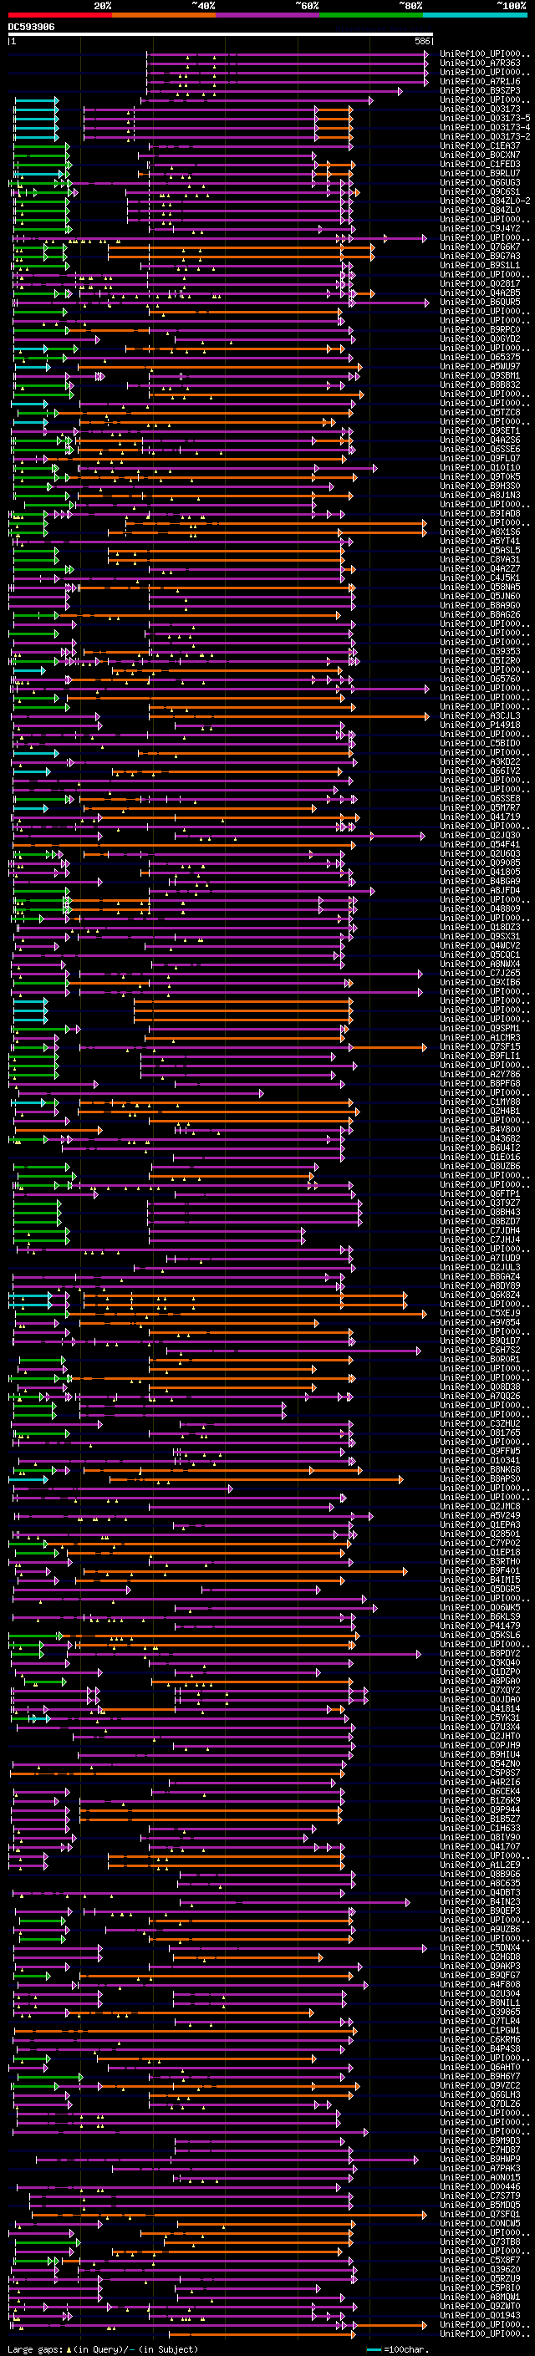Choose the UniRef100_Q5TZC8 entry

point(480,411)
